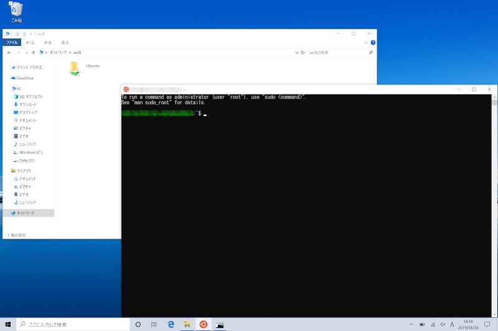Open the network tray icon
The width and height of the screenshot is (498, 331).
tap(433, 324)
